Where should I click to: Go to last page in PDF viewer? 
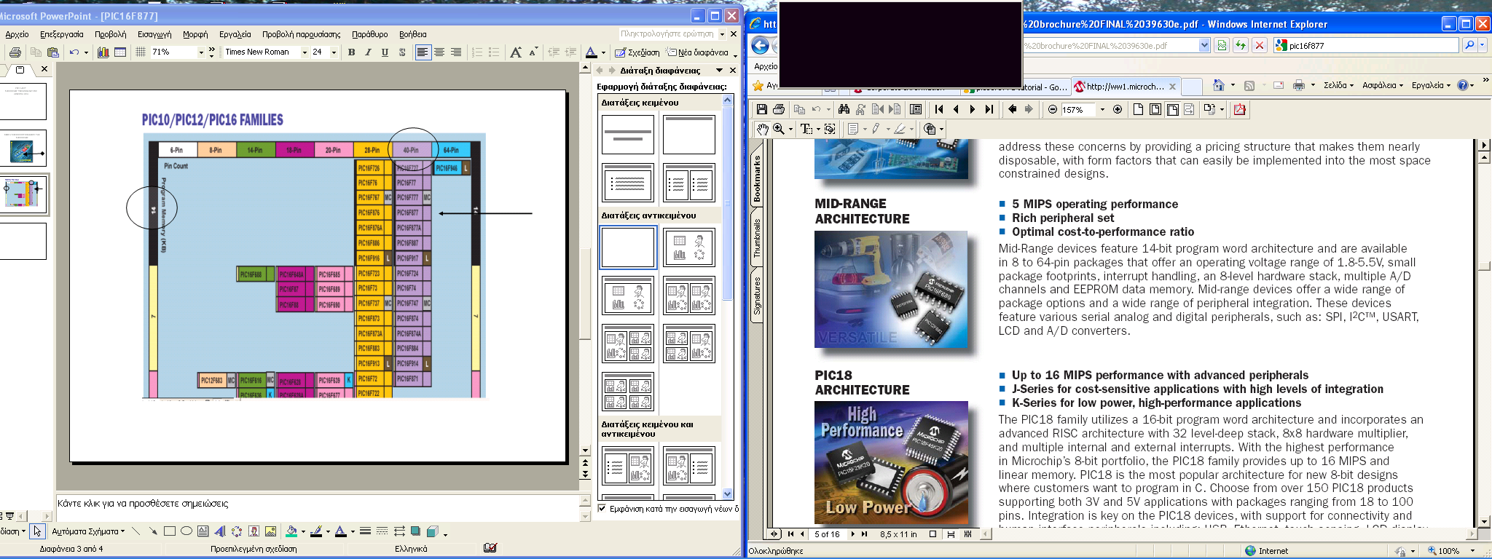tap(989, 109)
